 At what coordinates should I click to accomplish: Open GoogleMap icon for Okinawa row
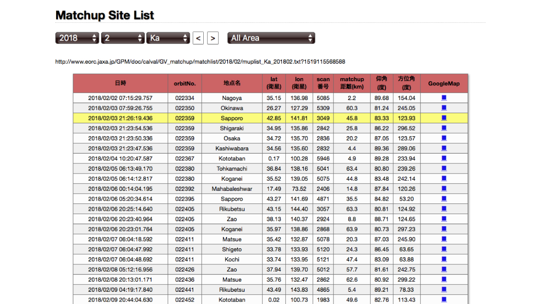click(444, 108)
